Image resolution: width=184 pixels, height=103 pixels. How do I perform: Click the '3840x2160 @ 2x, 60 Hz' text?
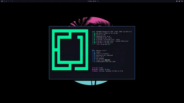[x=103, y=36]
